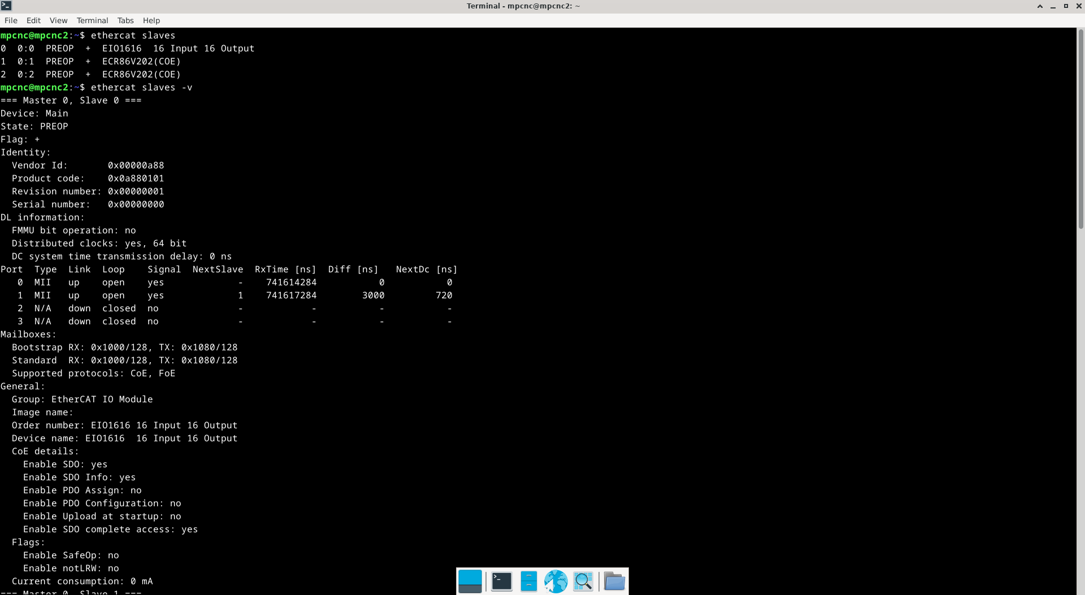Launch Terminal Emulator from the dock

(501, 581)
